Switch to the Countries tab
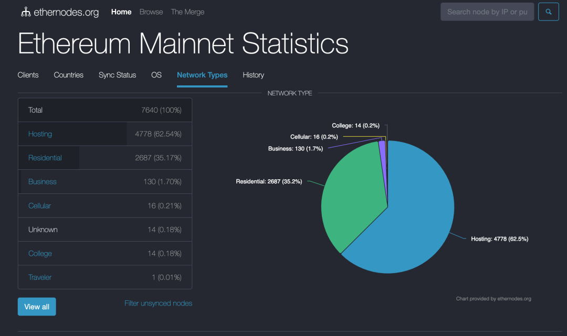 68,75
